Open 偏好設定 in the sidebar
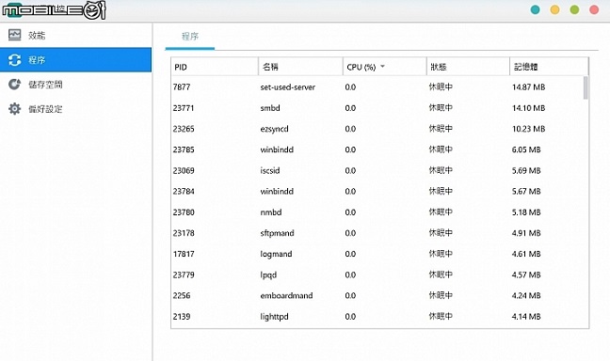The width and height of the screenshot is (610, 361). pyautogui.click(x=76, y=109)
